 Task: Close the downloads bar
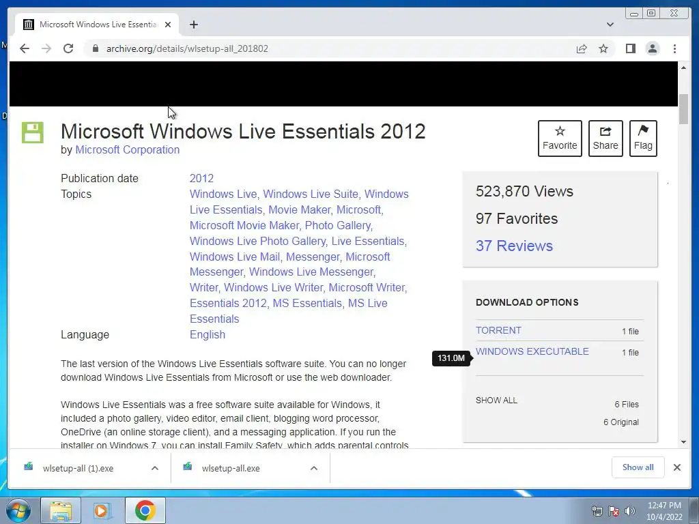click(x=676, y=467)
